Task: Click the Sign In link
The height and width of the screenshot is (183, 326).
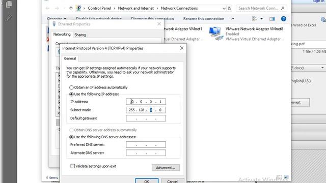Action: click(x=318, y=1)
